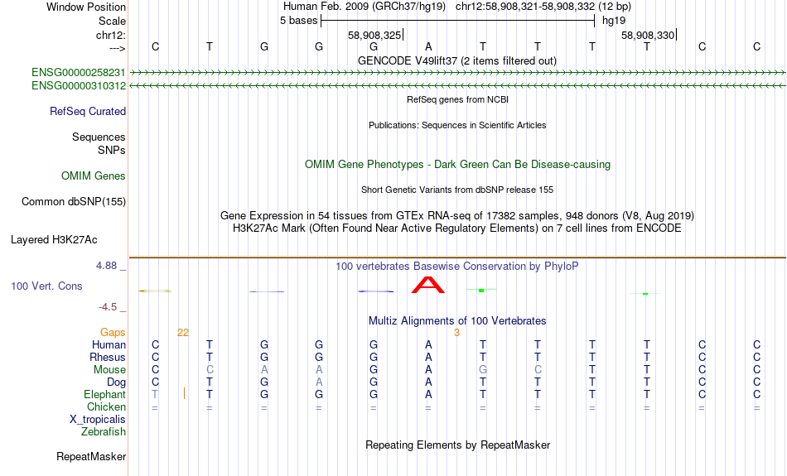Click the gap count 22 in Gaps row
This screenshot has height=476, width=787.
183,333
